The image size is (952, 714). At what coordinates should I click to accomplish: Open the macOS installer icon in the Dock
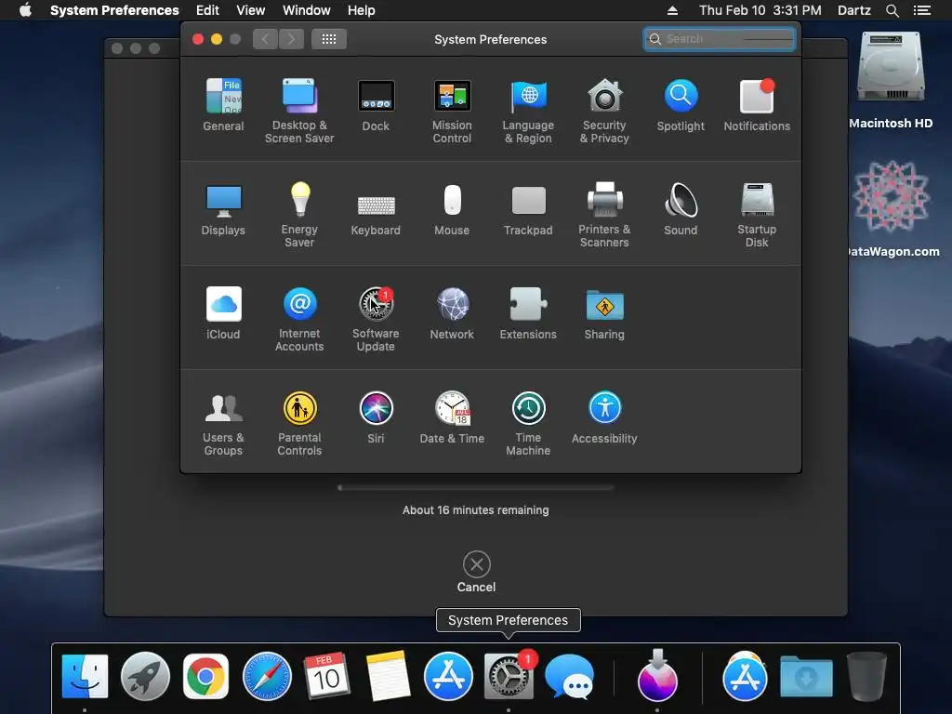coord(657,674)
